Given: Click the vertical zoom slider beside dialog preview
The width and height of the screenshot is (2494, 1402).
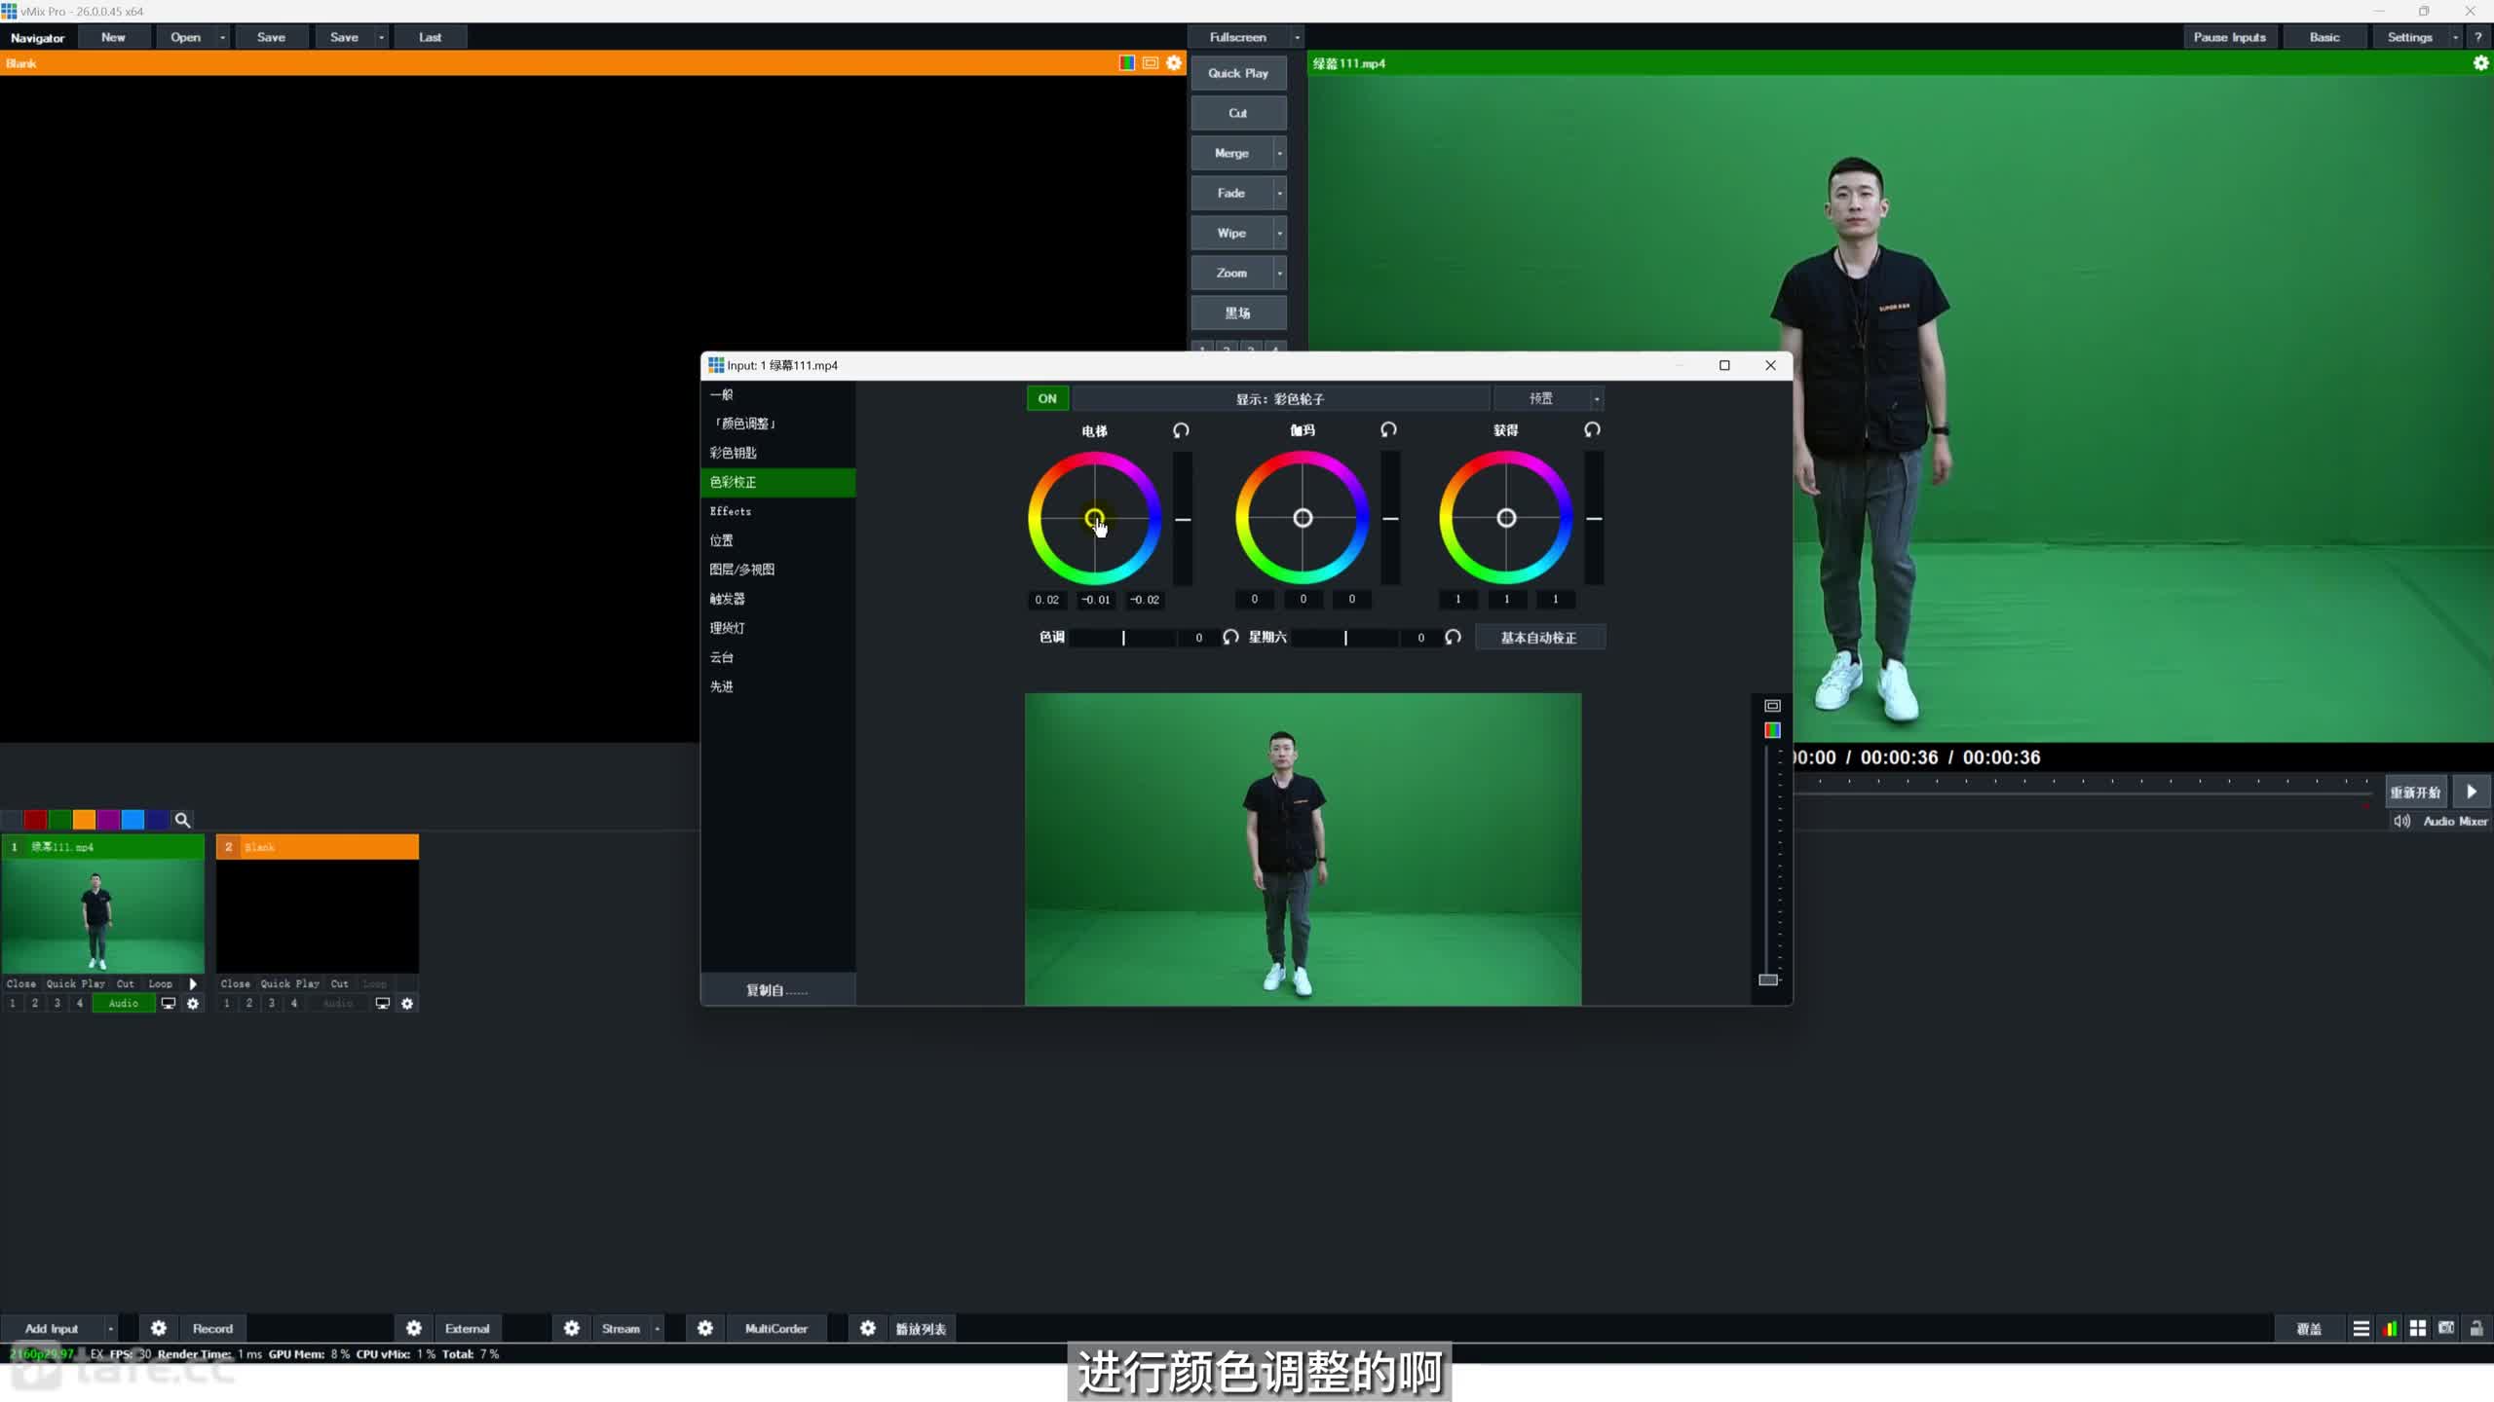Looking at the screenshot, I should tap(1769, 867).
